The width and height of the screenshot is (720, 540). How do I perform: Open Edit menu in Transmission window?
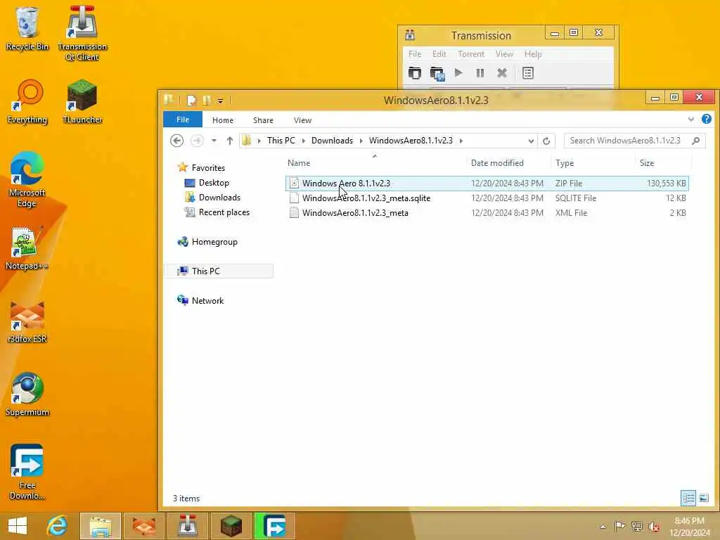tap(439, 53)
